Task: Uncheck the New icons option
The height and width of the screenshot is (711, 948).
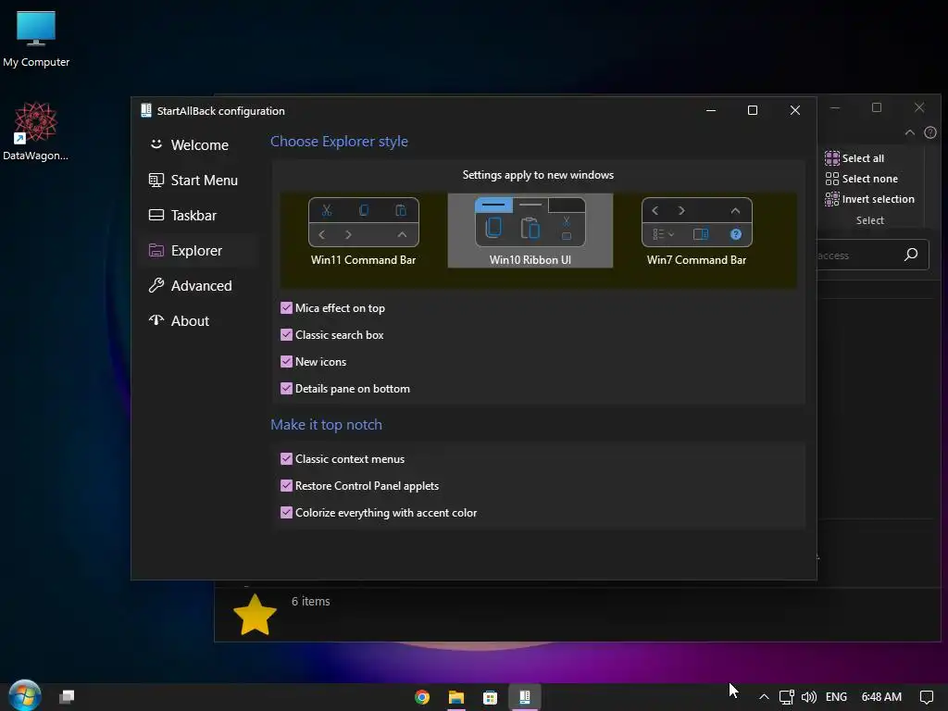Action: [287, 362]
